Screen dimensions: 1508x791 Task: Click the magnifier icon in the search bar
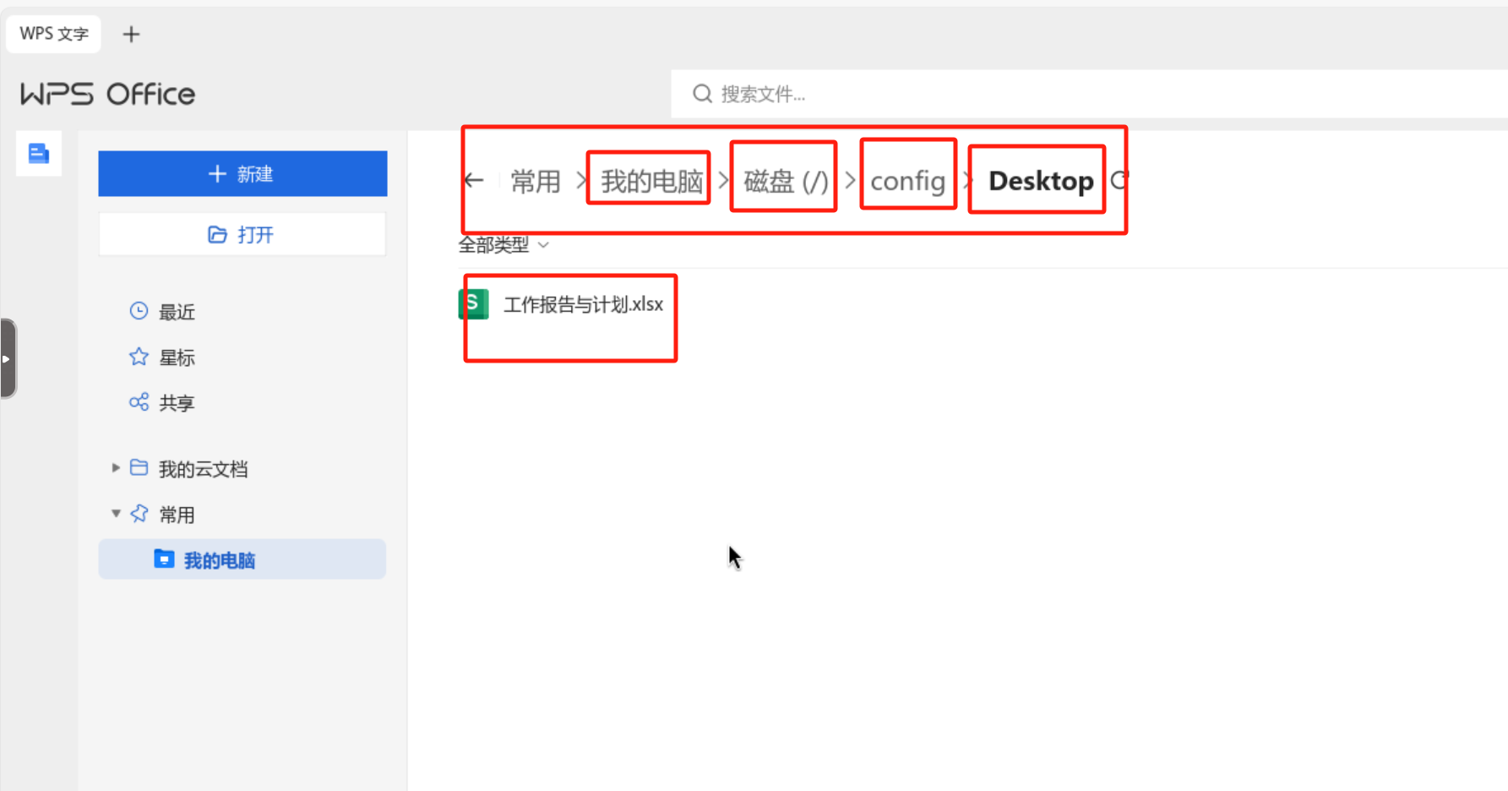pyautogui.click(x=702, y=94)
